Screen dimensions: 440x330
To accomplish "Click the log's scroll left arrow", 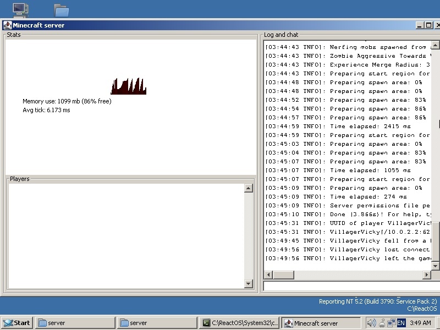I will coord(268,274).
